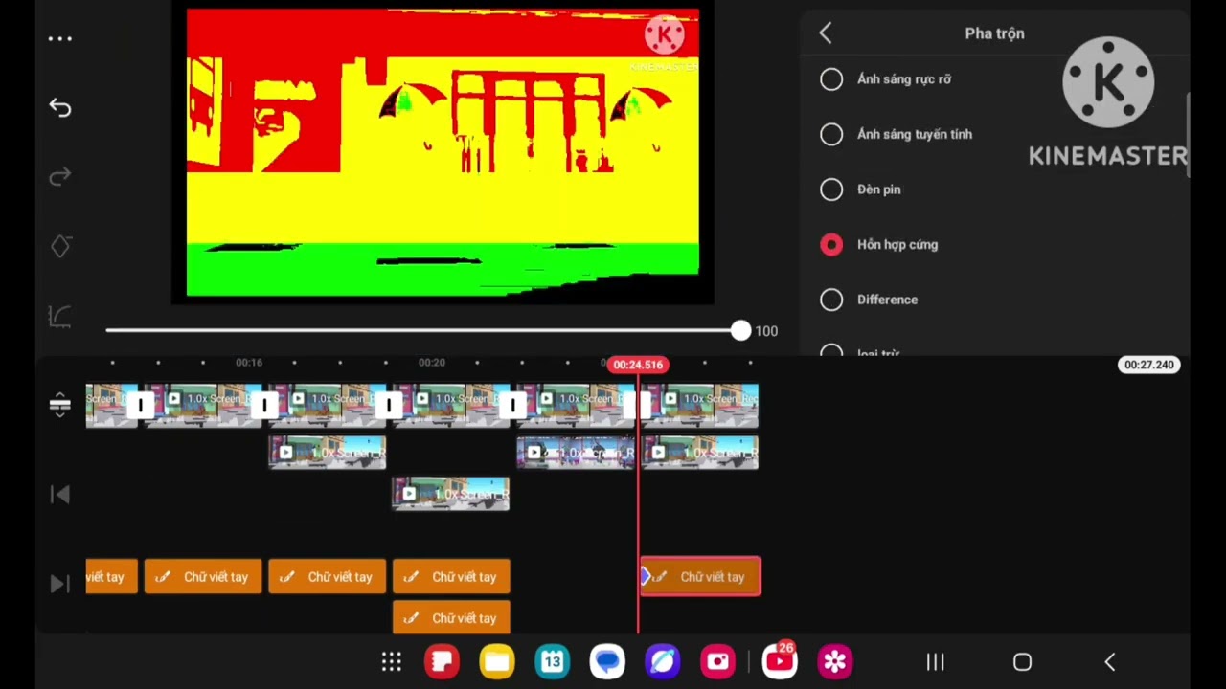Click the opacity slider handle at 100
1226x689 pixels.
point(740,331)
